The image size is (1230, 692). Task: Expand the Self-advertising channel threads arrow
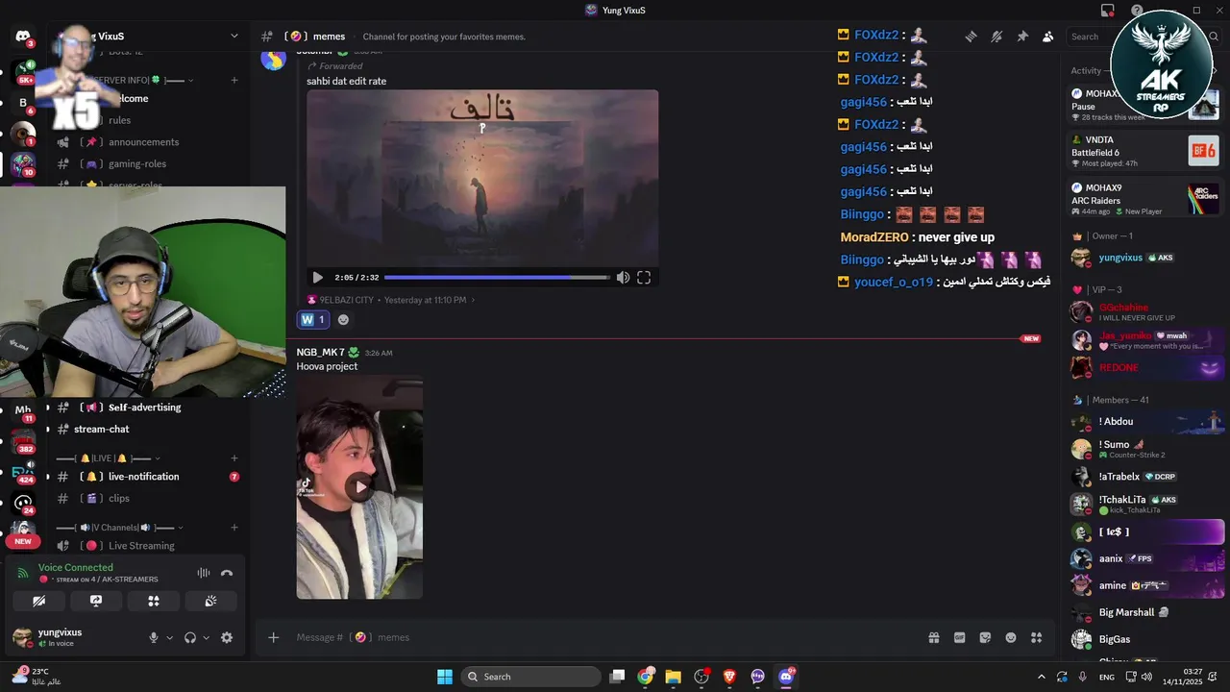[47, 408]
